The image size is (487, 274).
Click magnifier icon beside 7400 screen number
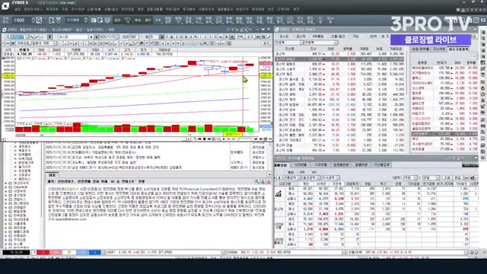39,21
